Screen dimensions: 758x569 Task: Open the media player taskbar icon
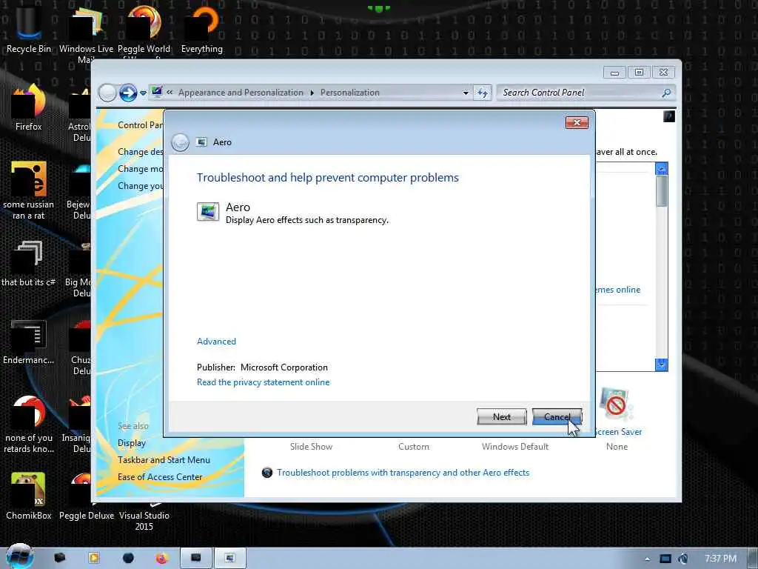coord(94,558)
